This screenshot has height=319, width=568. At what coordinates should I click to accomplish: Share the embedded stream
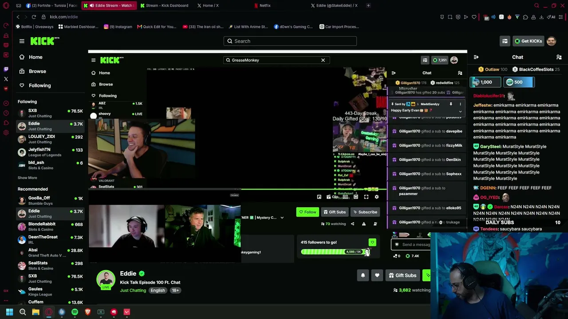[x=353, y=224]
